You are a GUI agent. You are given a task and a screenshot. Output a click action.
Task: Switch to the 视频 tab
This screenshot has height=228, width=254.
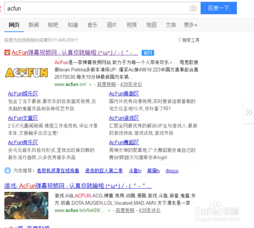(x=132, y=25)
